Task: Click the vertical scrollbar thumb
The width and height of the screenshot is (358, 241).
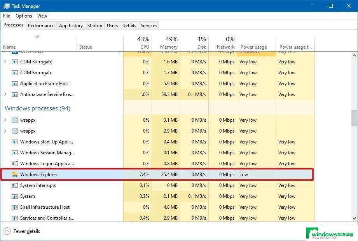Action: pyautogui.click(x=354, y=118)
